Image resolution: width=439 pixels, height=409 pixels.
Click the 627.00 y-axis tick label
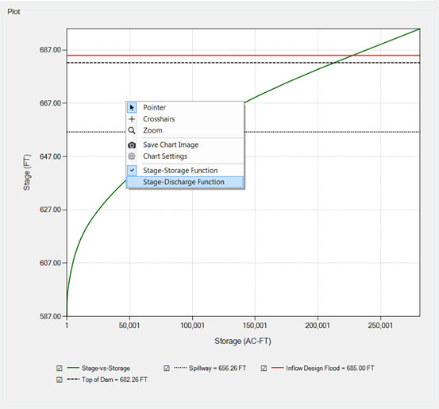click(x=50, y=210)
